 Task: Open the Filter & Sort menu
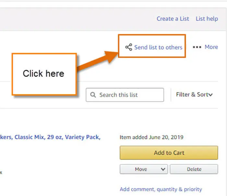tap(194, 95)
